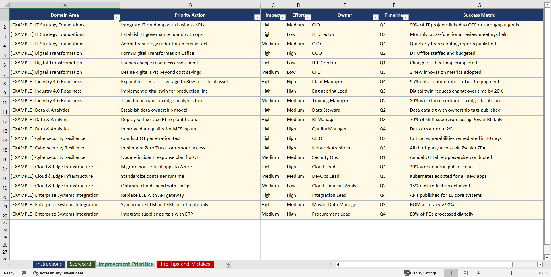Switch to the Scorecard tab
Screen dimensions: 551x277
click(81, 264)
